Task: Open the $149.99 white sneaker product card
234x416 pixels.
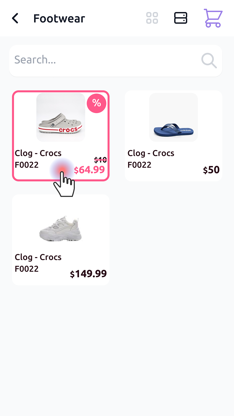Action: [61, 240]
